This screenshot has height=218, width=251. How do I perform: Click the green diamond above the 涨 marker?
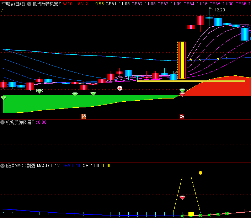point(182,90)
